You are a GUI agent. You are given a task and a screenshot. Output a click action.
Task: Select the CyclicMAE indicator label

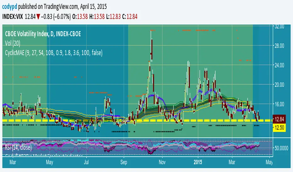pos(54,53)
